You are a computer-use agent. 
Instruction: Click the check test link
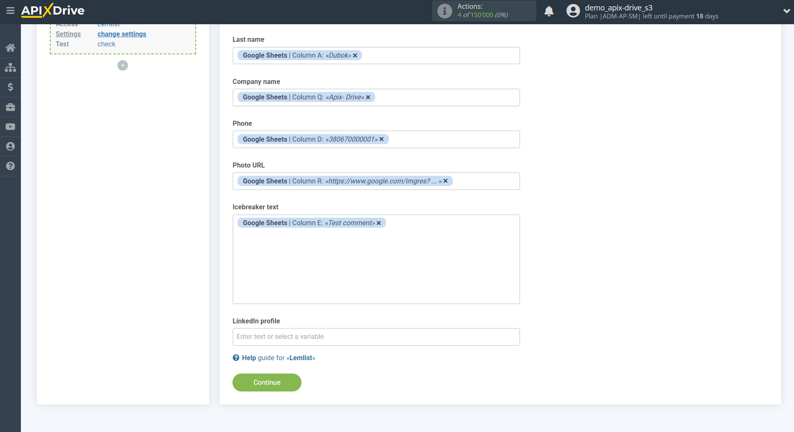106,44
